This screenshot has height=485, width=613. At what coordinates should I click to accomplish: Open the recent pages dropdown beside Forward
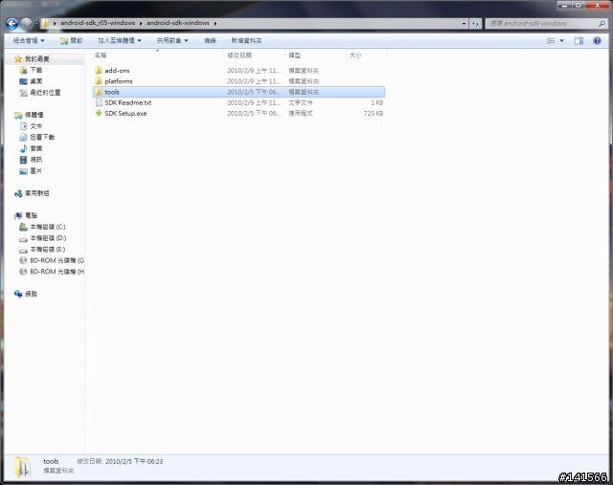(36, 24)
